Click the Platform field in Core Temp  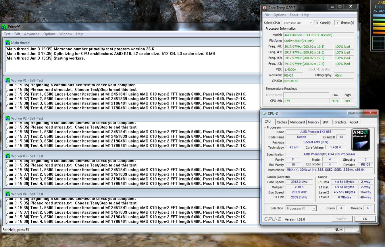(x=319, y=41)
